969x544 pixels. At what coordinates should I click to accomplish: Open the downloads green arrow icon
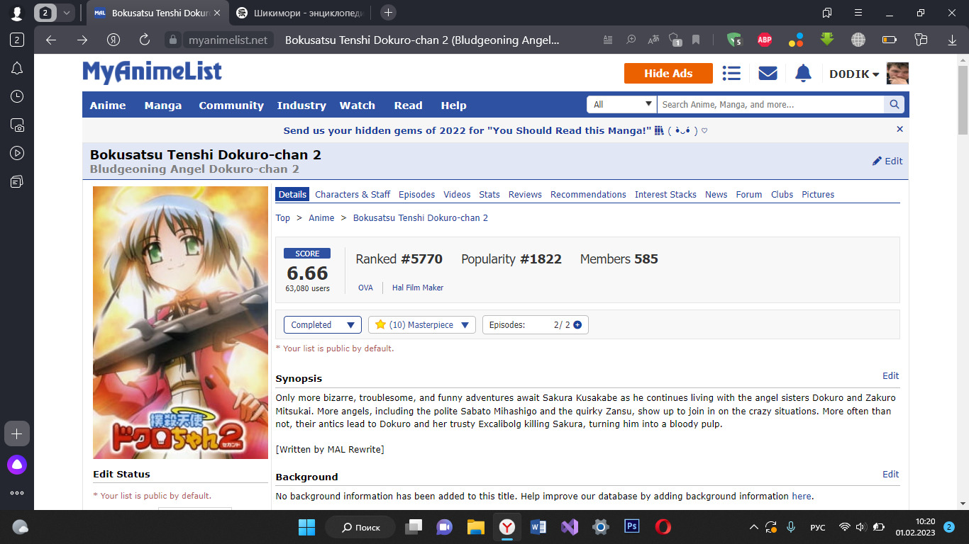tap(826, 40)
